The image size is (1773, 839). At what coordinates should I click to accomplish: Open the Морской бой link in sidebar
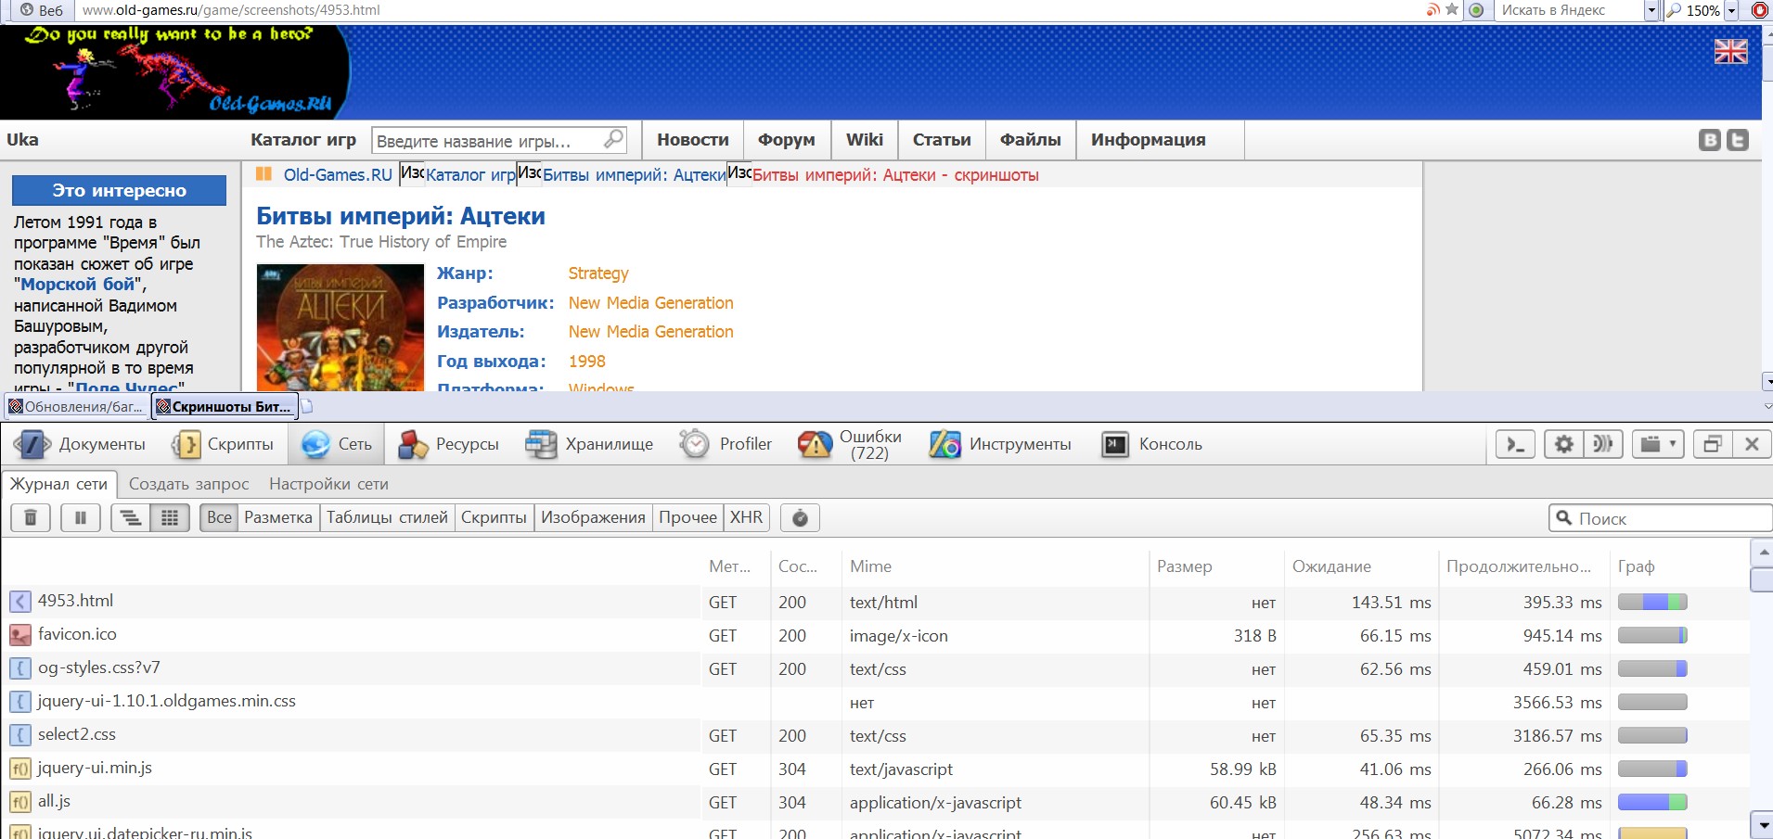click(78, 285)
